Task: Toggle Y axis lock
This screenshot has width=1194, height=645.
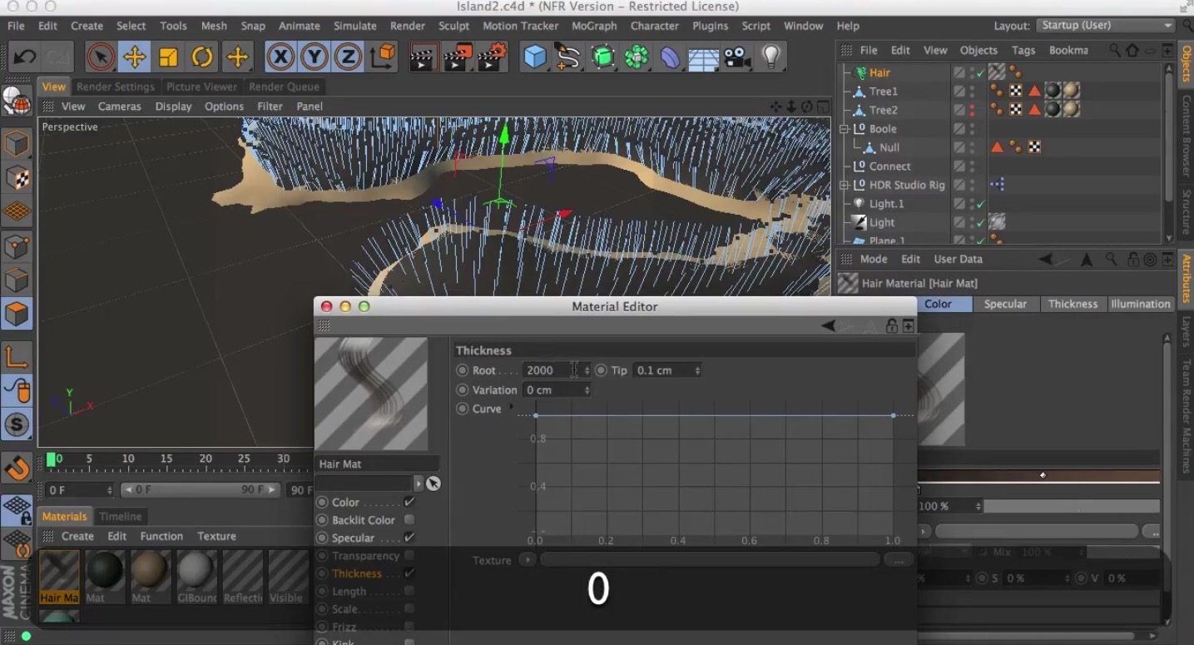Action: pos(314,57)
